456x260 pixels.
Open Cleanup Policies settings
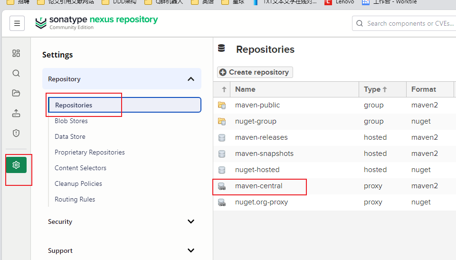78,184
